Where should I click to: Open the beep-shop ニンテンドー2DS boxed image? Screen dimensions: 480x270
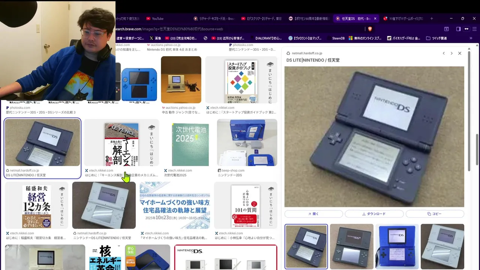[x=247, y=142]
